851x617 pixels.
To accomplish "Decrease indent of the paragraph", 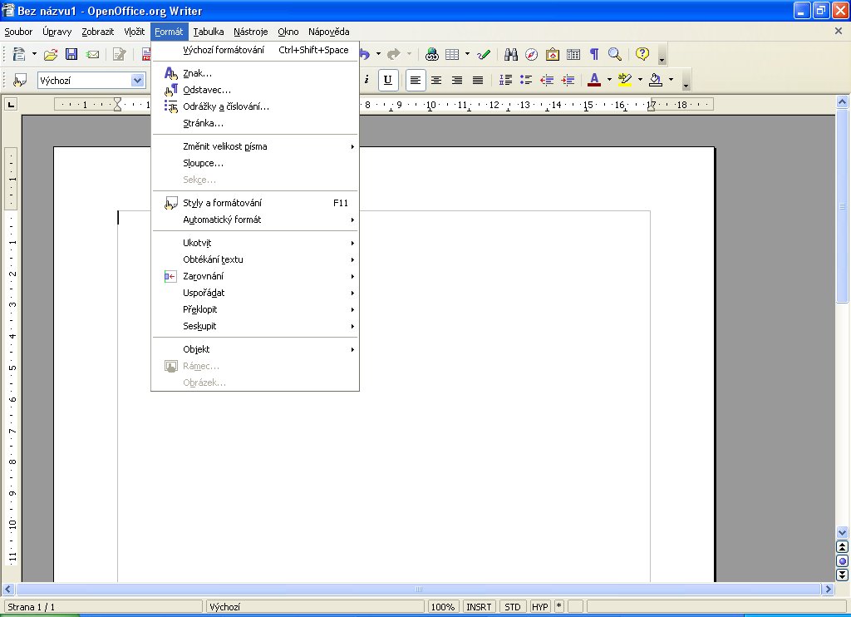I will click(x=547, y=81).
